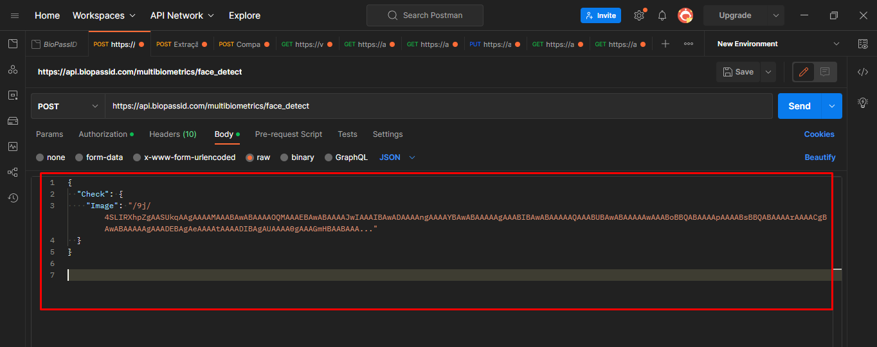Open the Monitors sidebar panel

tap(13, 147)
